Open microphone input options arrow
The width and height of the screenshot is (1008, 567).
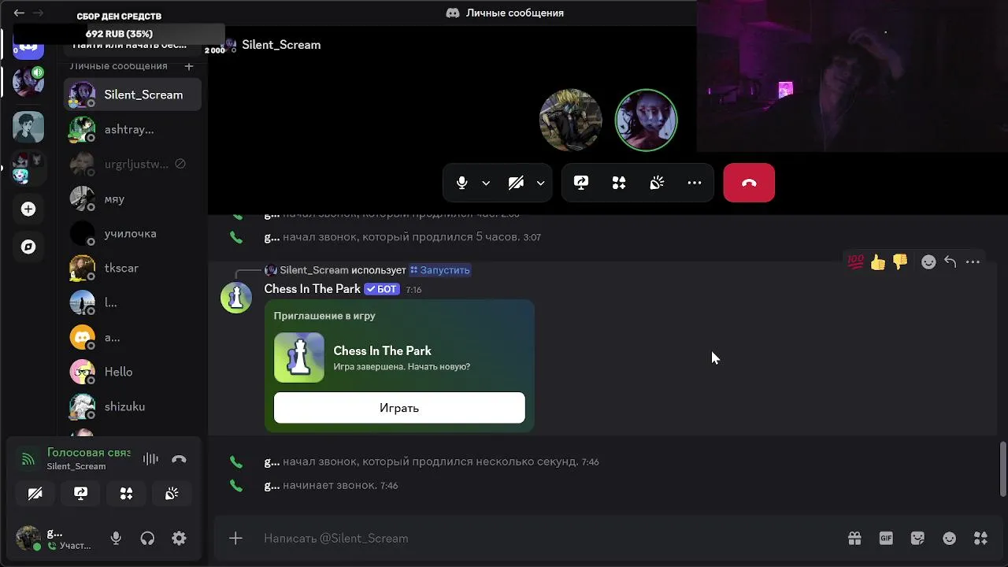[x=486, y=183]
